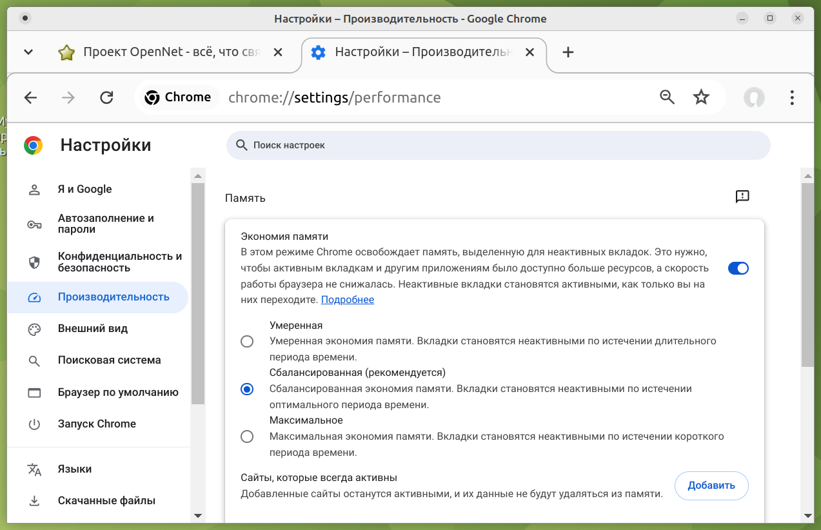This screenshot has height=530, width=821.
Task: Switch to the Проект OpenNet tab
Action: 171,52
